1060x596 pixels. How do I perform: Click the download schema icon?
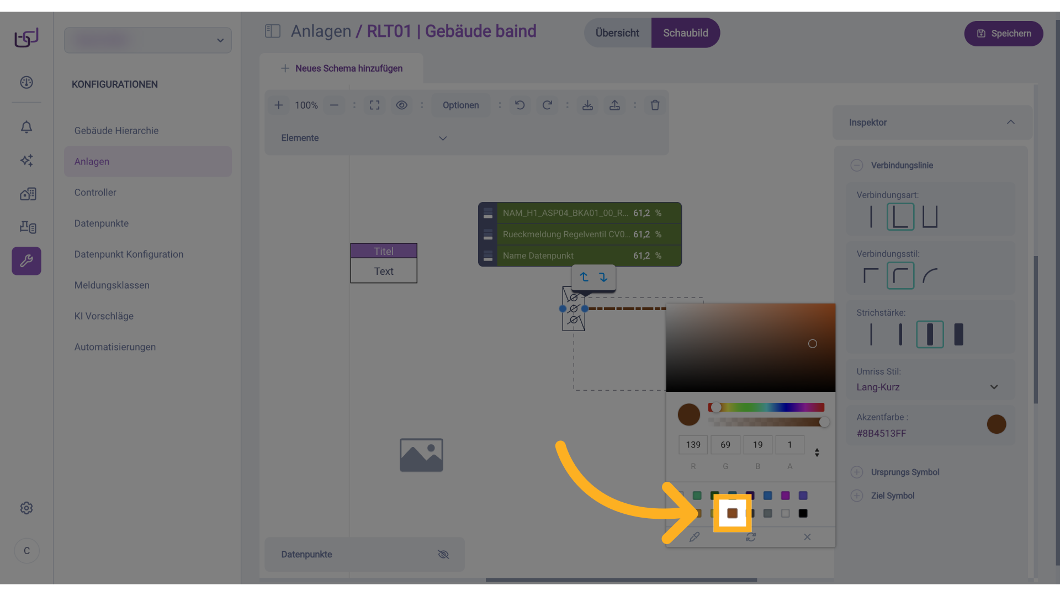pos(587,105)
